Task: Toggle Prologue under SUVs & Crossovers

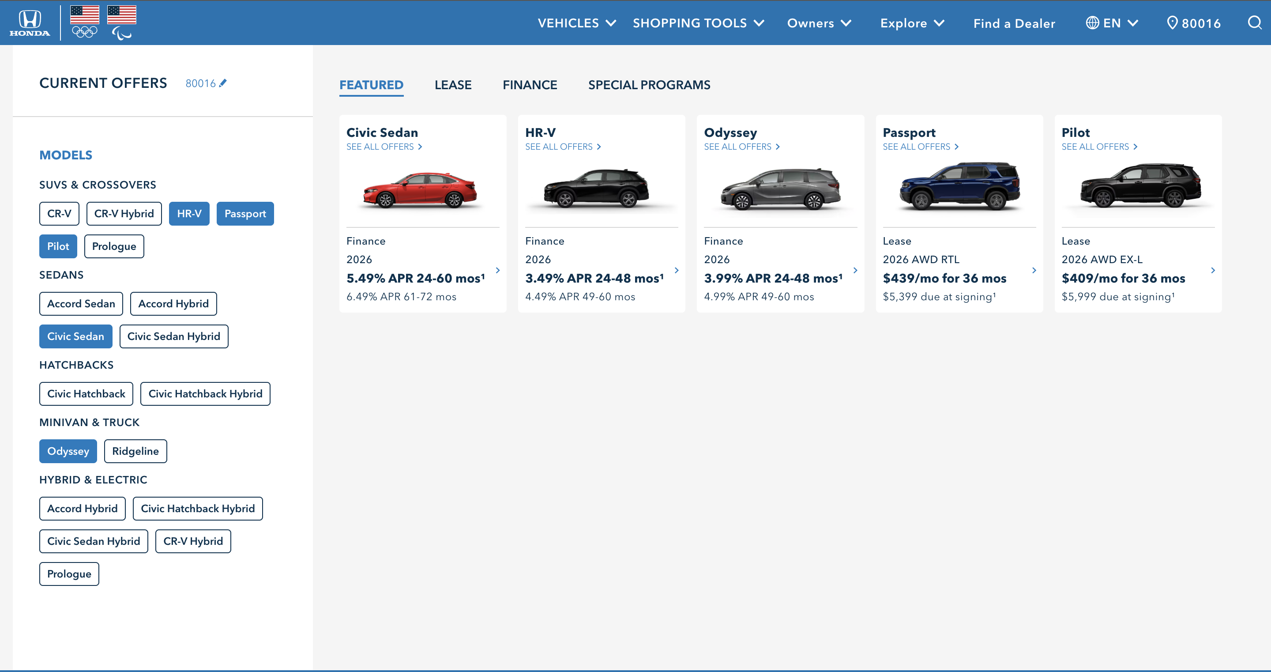Action: tap(114, 246)
